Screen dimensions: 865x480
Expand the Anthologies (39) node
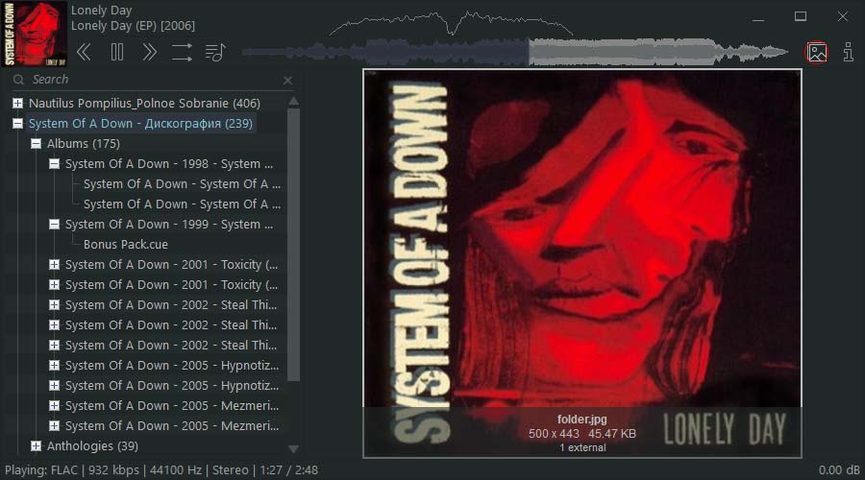(x=36, y=445)
